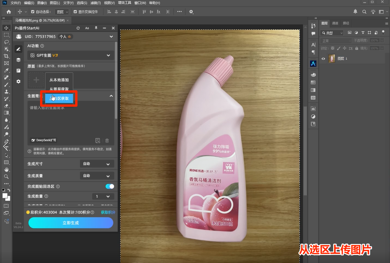Select the Clone Stamp tool
The width and height of the screenshot is (390, 263).
[x=6, y=91]
